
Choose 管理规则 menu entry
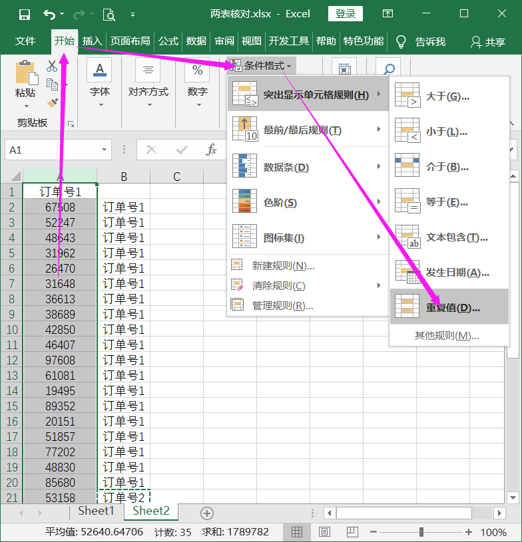coord(308,305)
